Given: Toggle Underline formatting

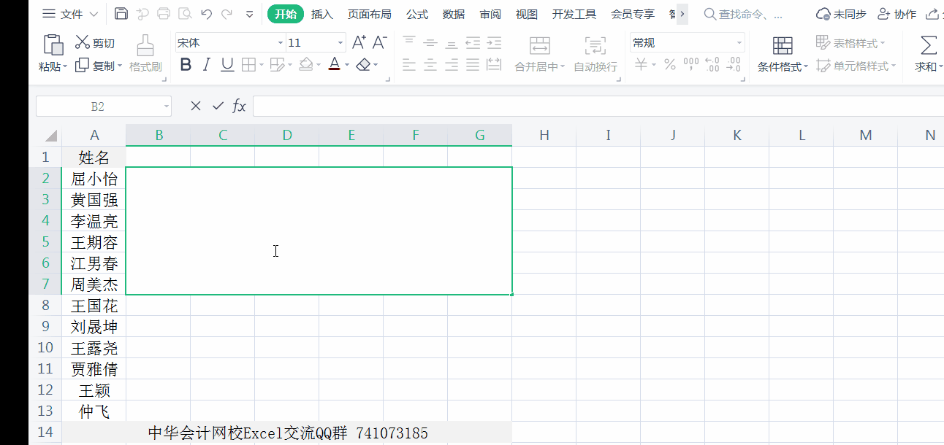Looking at the screenshot, I should click(227, 65).
